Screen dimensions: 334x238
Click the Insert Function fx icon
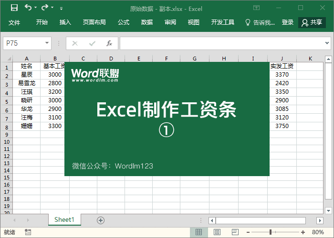coord(109,43)
